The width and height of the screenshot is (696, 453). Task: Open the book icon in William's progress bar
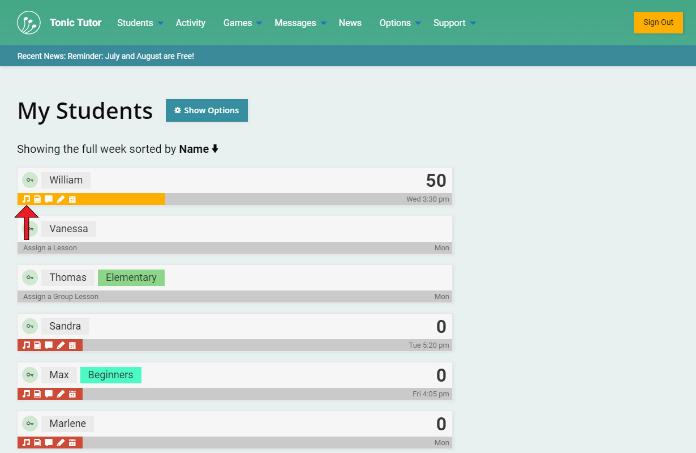[37, 199]
